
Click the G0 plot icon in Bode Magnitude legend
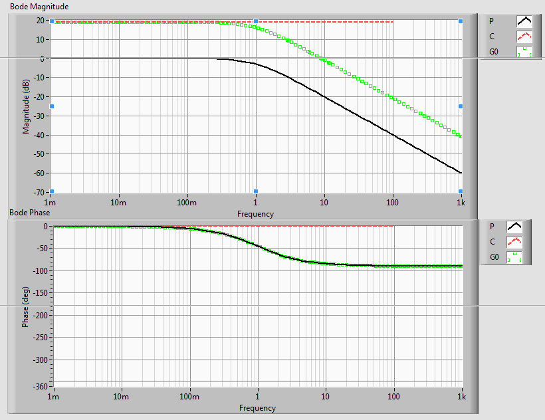pos(524,52)
